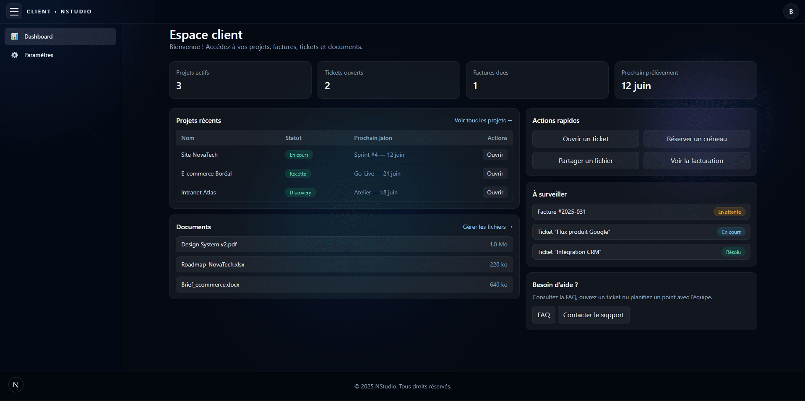This screenshot has width=805, height=401.
Task: Click the "Ouvrir un ticket" button
Action: 585,139
